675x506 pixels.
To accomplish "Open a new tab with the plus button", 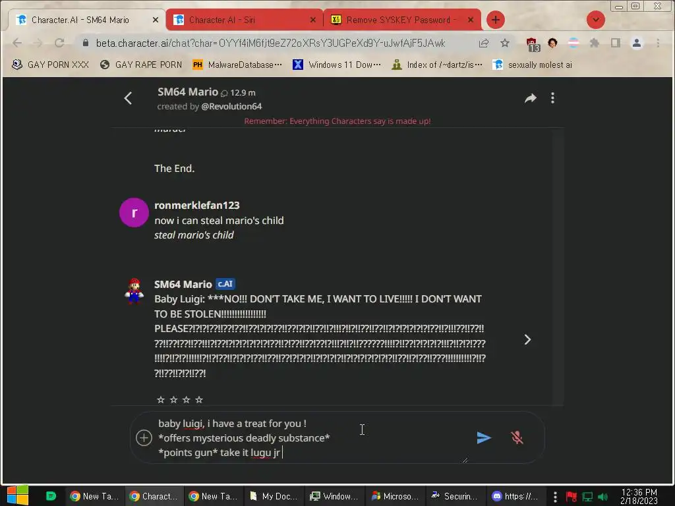I will click(x=496, y=20).
